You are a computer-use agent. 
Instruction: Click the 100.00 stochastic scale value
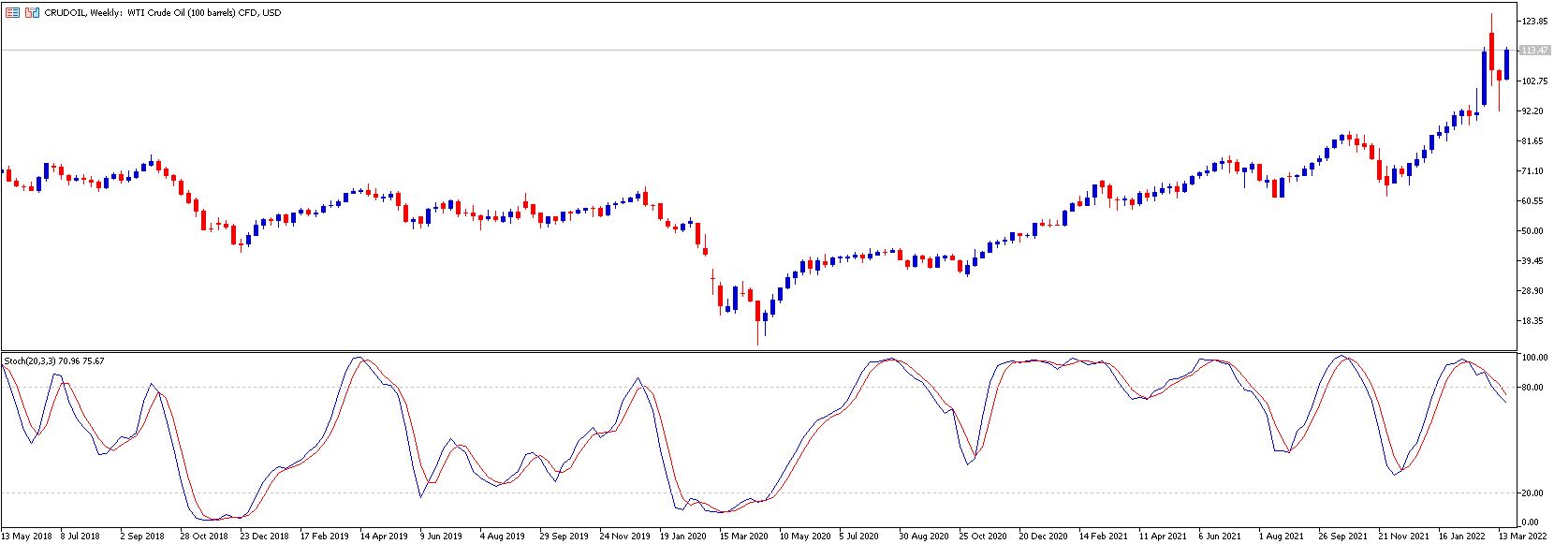1534,358
